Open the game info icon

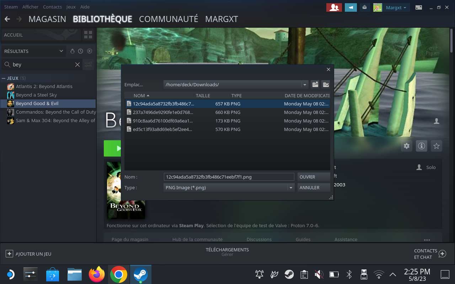coord(422,146)
